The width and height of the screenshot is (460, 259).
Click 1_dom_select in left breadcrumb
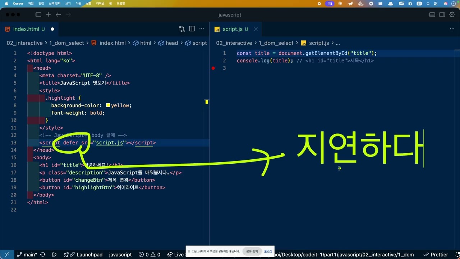click(66, 43)
